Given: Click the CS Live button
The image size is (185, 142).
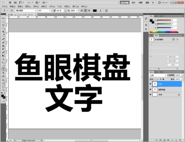Looking at the screenshot, I should (x=164, y=3).
